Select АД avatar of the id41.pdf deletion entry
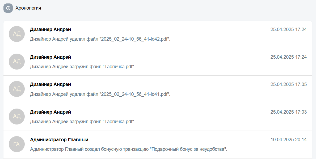 point(17,89)
